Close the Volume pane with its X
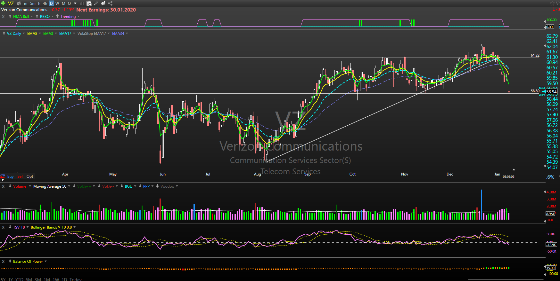 coord(3,186)
